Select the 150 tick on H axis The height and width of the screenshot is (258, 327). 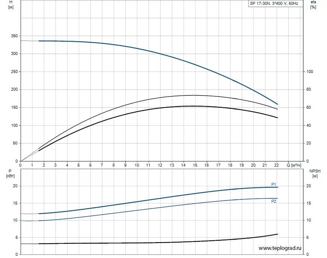[15, 108]
